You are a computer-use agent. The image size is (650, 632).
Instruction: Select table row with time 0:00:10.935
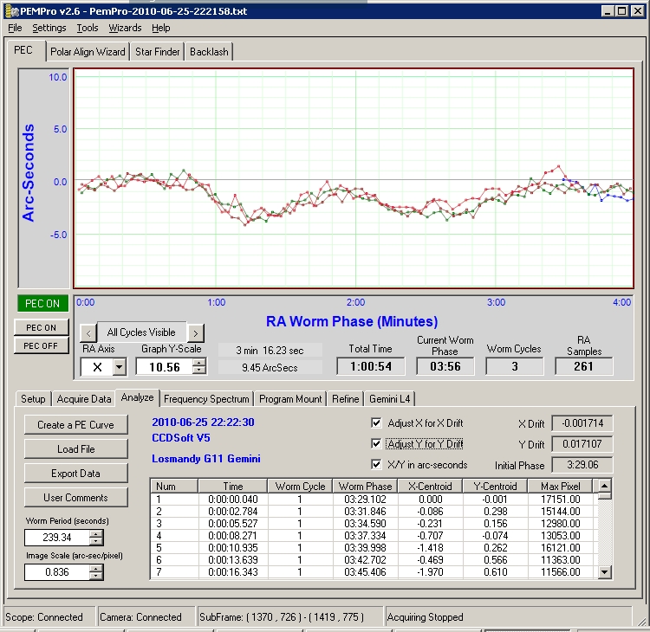click(x=373, y=548)
